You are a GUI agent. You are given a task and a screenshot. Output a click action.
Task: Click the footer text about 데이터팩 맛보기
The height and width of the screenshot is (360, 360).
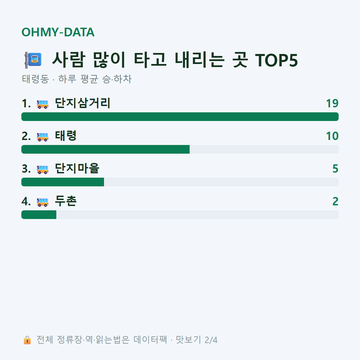(x=127, y=340)
